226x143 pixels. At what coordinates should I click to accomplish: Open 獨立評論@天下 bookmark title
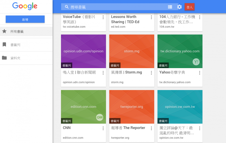coord(177,130)
